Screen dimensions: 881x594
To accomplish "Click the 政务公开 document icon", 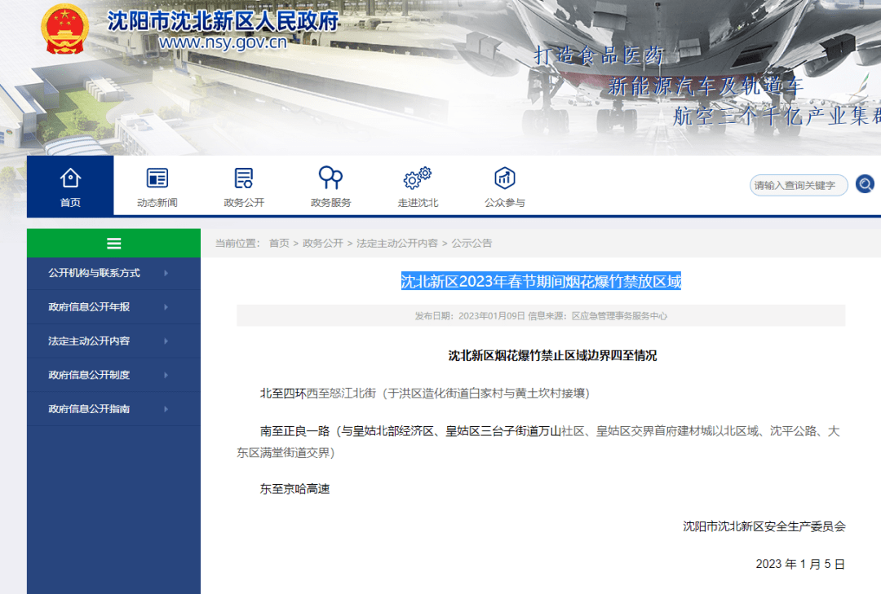I will tap(244, 178).
